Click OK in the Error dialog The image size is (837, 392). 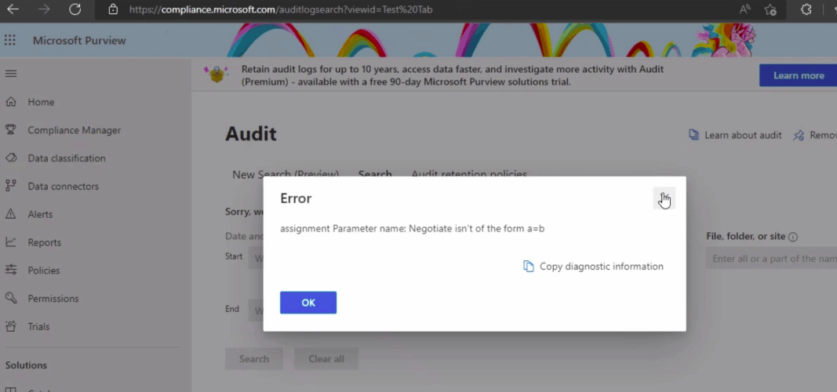tap(308, 303)
